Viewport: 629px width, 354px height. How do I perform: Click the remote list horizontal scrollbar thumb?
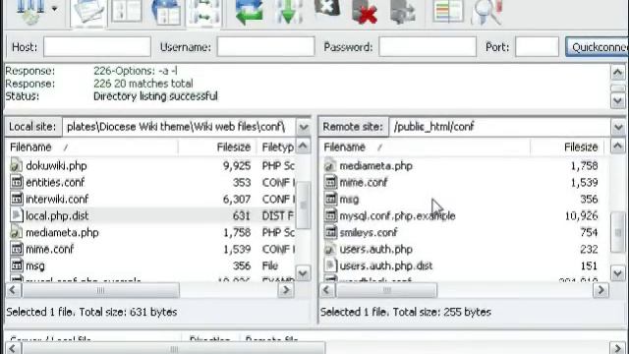pyautogui.click(x=386, y=290)
